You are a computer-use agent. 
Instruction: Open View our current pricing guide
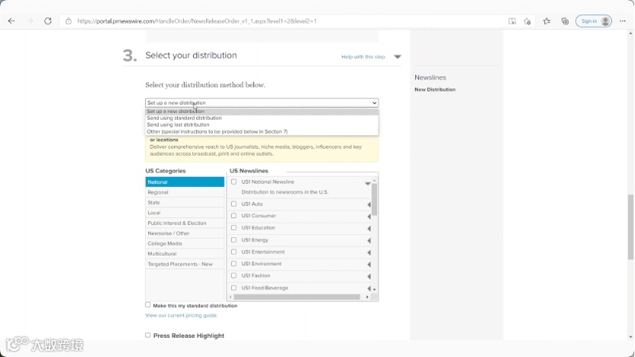pos(182,315)
